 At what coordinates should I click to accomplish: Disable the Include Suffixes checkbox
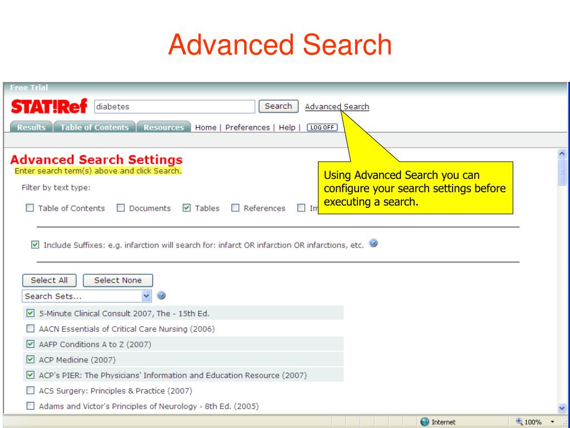(x=35, y=245)
